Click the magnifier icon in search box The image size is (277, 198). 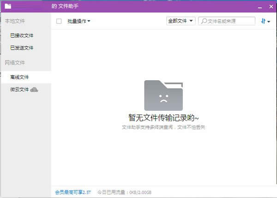(203, 21)
